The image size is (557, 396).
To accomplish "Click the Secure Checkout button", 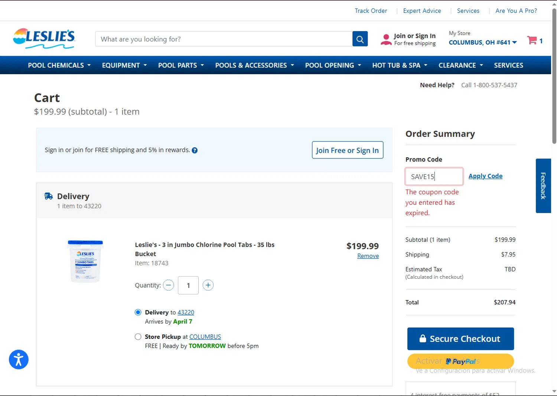I will [x=460, y=338].
